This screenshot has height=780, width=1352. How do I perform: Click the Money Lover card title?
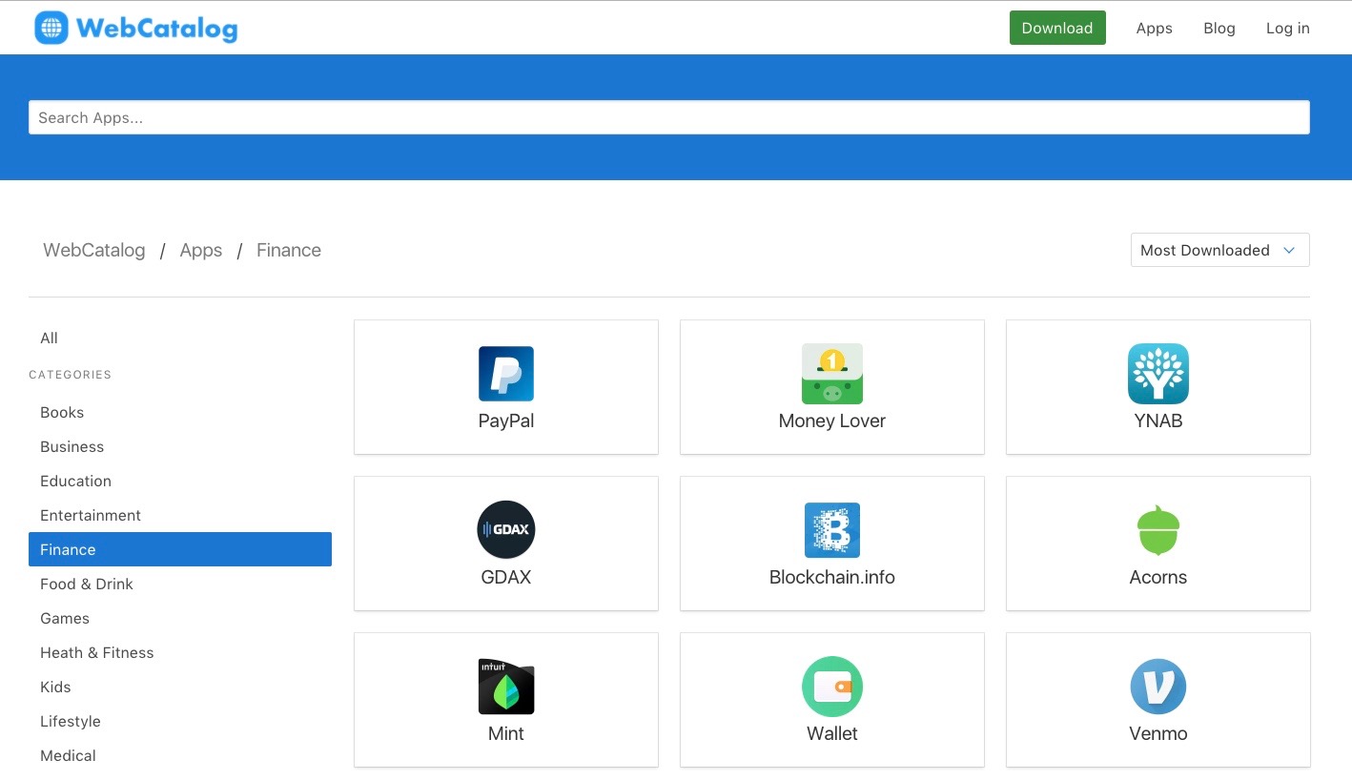tap(832, 421)
